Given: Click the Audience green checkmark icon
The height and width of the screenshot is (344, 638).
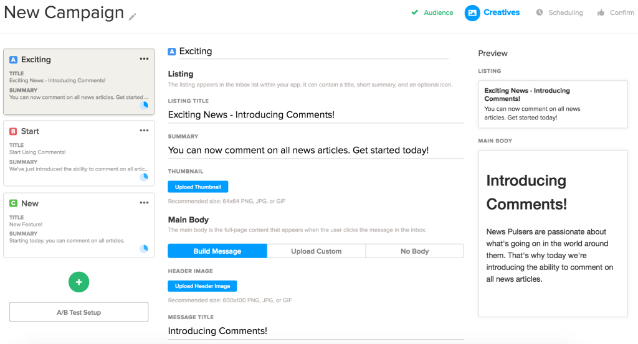Looking at the screenshot, I should tap(414, 12).
